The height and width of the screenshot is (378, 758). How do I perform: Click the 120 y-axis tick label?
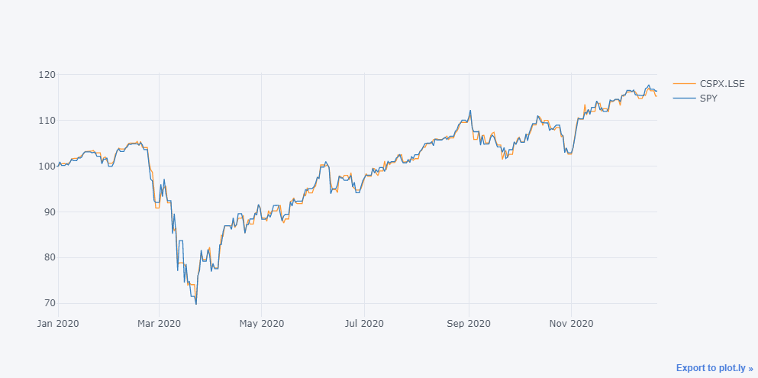point(46,75)
